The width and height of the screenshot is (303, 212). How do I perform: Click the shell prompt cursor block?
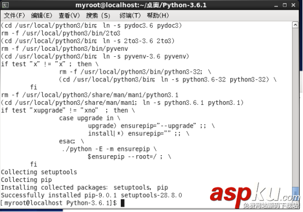pos(123,203)
